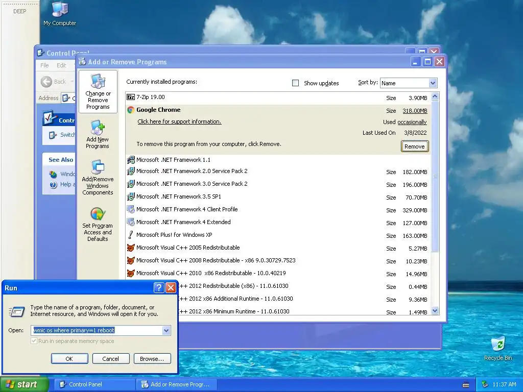The width and height of the screenshot is (523, 392).
Task: Select Microsoft .NET Framework 1.1 row
Action: tap(277, 160)
